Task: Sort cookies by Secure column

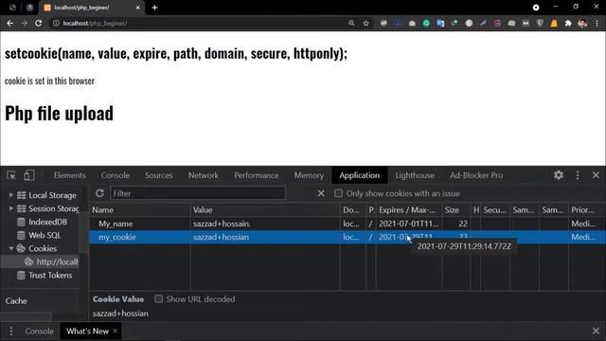Action: [x=495, y=210]
